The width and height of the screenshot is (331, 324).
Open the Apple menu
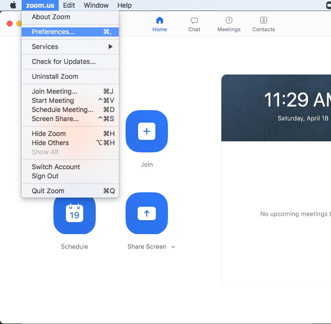coord(13,5)
